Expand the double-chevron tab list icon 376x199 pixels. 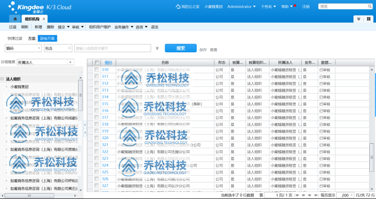(x=359, y=19)
